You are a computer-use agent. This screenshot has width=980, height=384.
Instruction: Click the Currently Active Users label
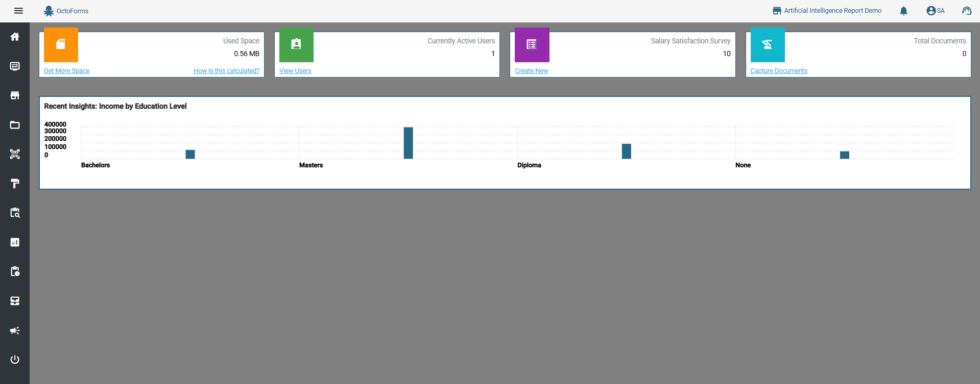click(461, 41)
